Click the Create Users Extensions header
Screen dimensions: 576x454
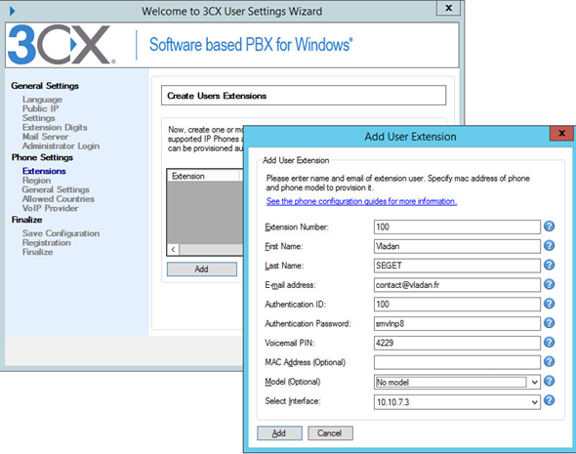coord(304,96)
